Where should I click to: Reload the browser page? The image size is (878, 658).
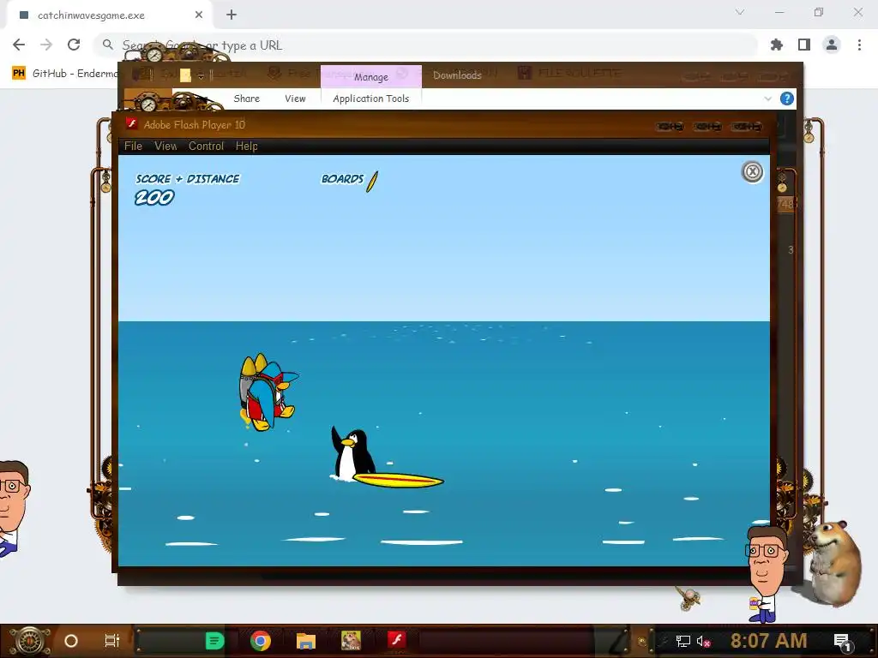[x=74, y=45]
